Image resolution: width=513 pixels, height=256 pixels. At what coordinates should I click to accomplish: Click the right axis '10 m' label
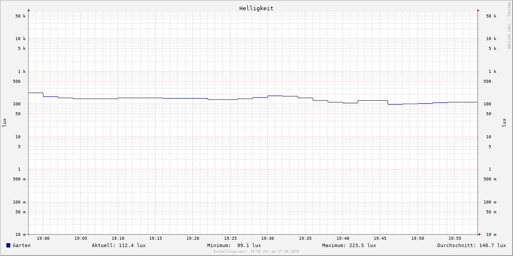click(491, 235)
